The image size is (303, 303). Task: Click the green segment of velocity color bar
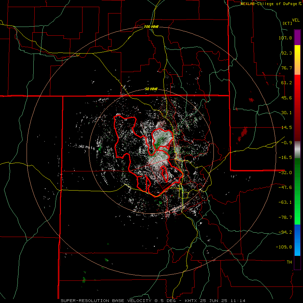tap(297, 191)
